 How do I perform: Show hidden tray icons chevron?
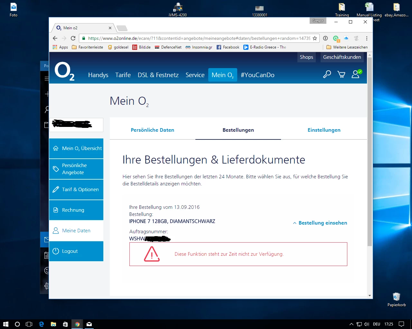(351, 324)
